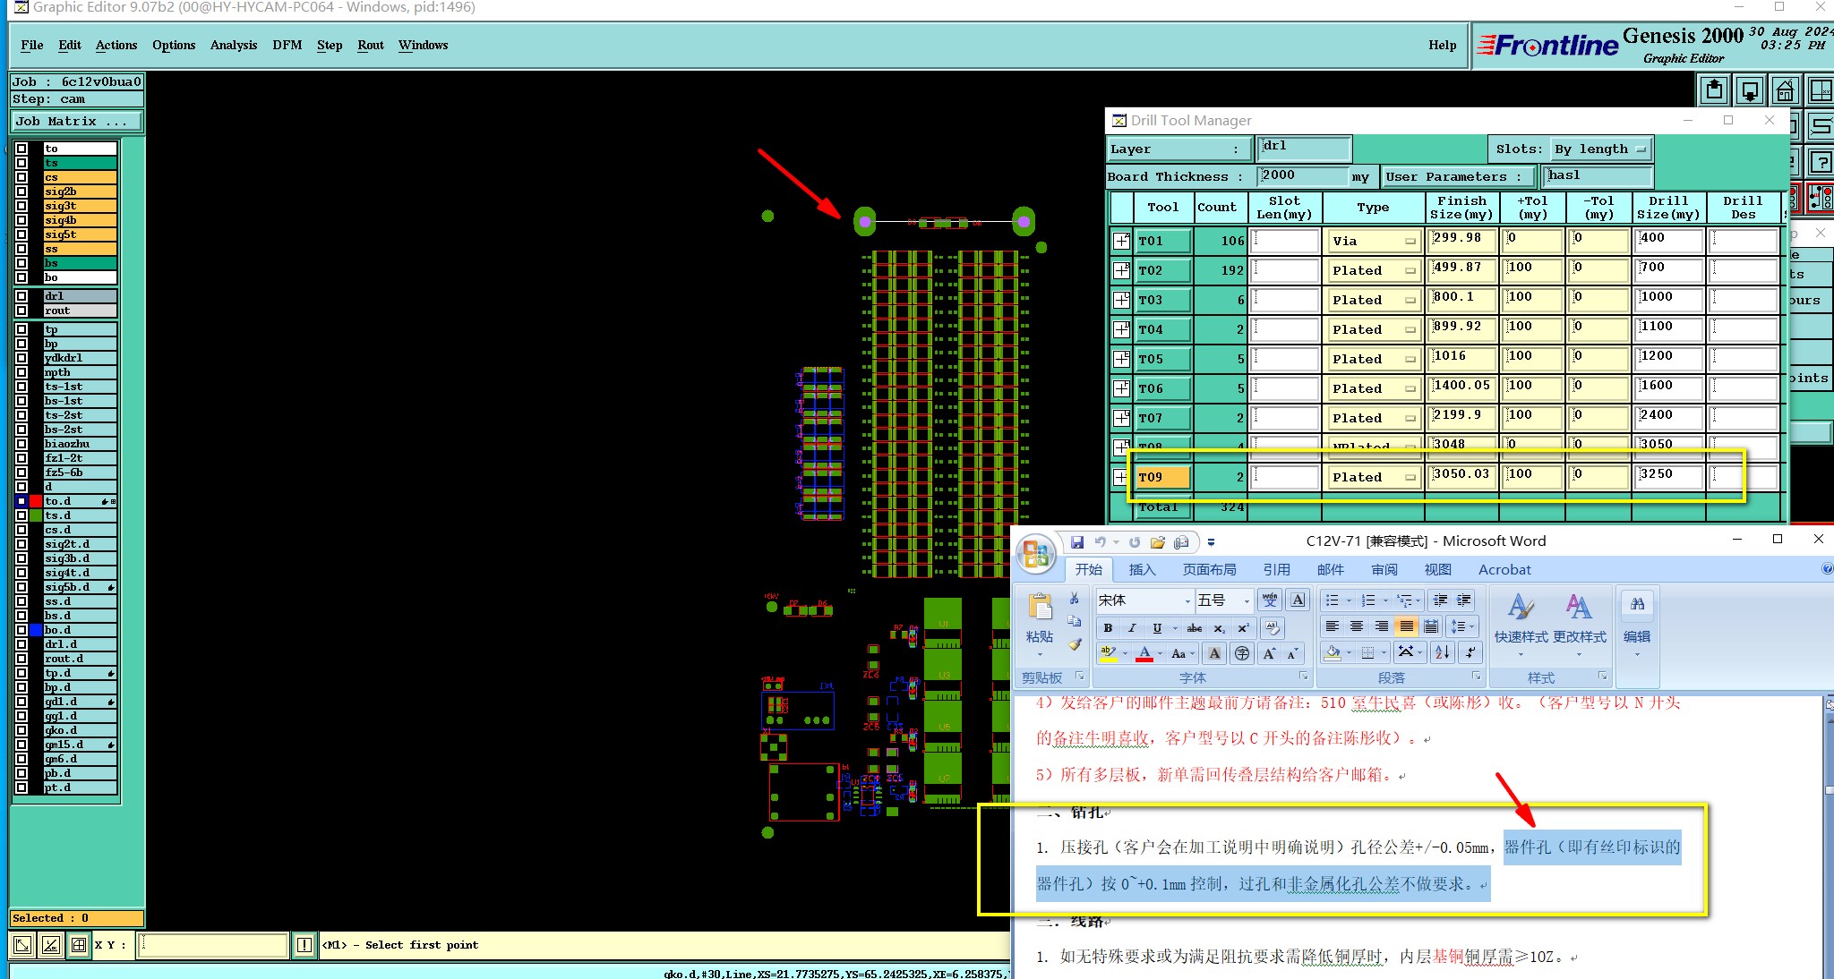Open the Type dropdown for tool T09

tap(1374, 477)
